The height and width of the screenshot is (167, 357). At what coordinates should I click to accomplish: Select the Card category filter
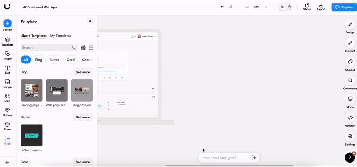pos(71,60)
